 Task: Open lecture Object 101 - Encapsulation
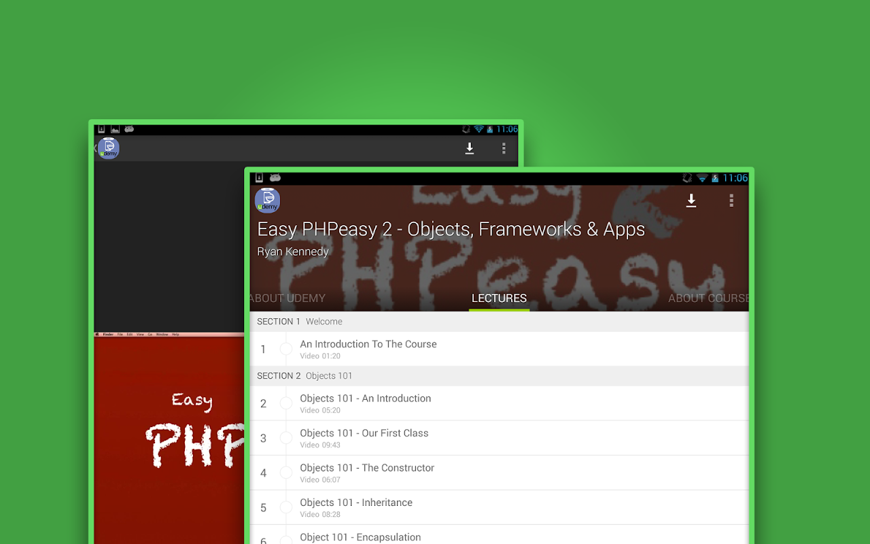[x=499, y=534]
